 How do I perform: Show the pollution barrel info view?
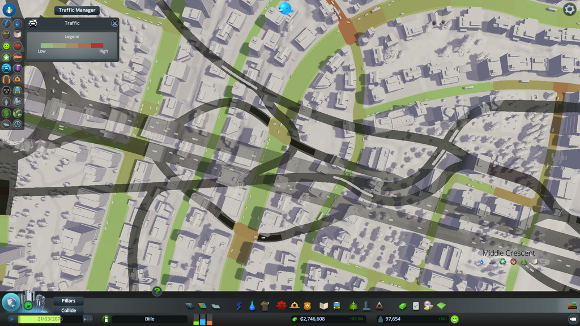pyautogui.click(x=18, y=68)
